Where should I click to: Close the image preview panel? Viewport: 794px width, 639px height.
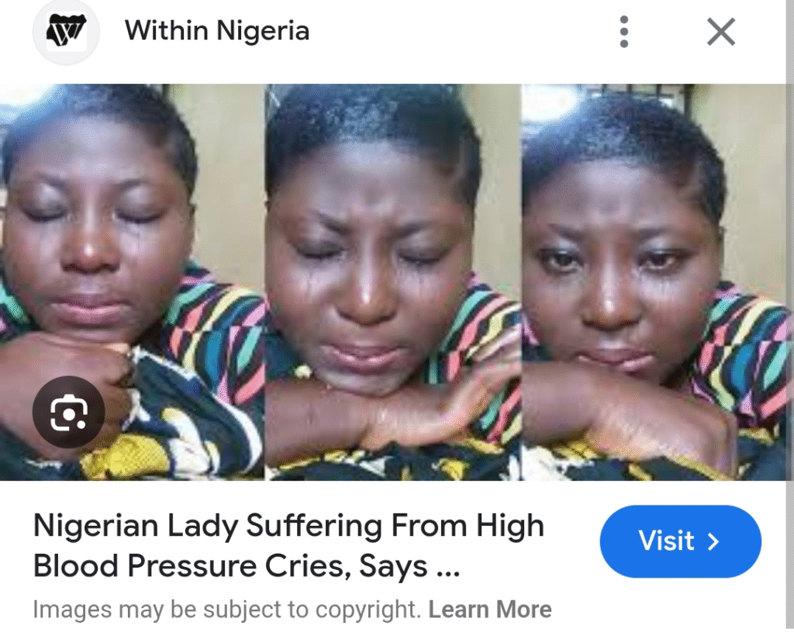pos(720,32)
